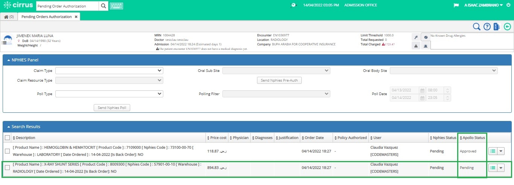
Task: Click the magnifier button next to search box
Action: coord(103,6)
